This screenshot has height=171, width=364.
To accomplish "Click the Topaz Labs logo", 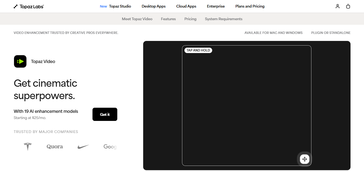I will pos(29,6).
